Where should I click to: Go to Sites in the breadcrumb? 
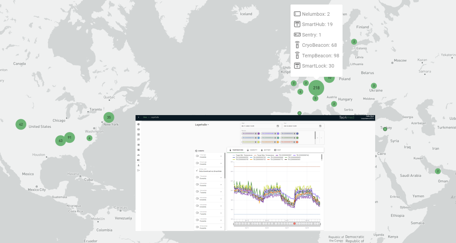coord(145,118)
